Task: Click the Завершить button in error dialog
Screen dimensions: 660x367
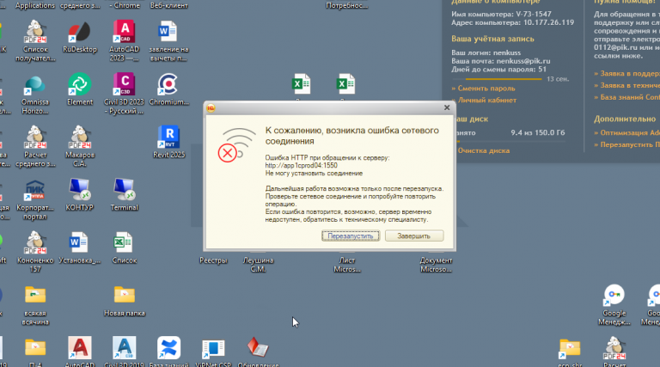Action: [413, 235]
